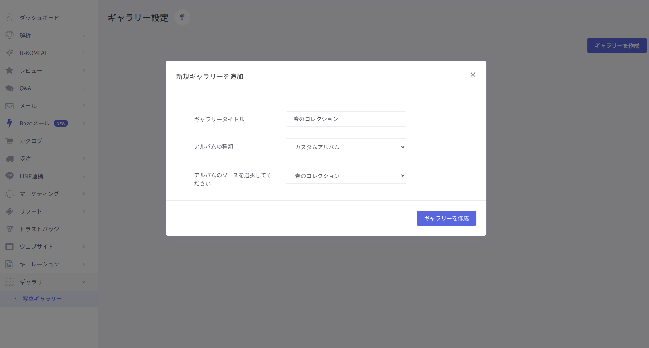This screenshot has width=649, height=348.
Task: Expand the キュレーション chevron
Action: tap(84, 264)
